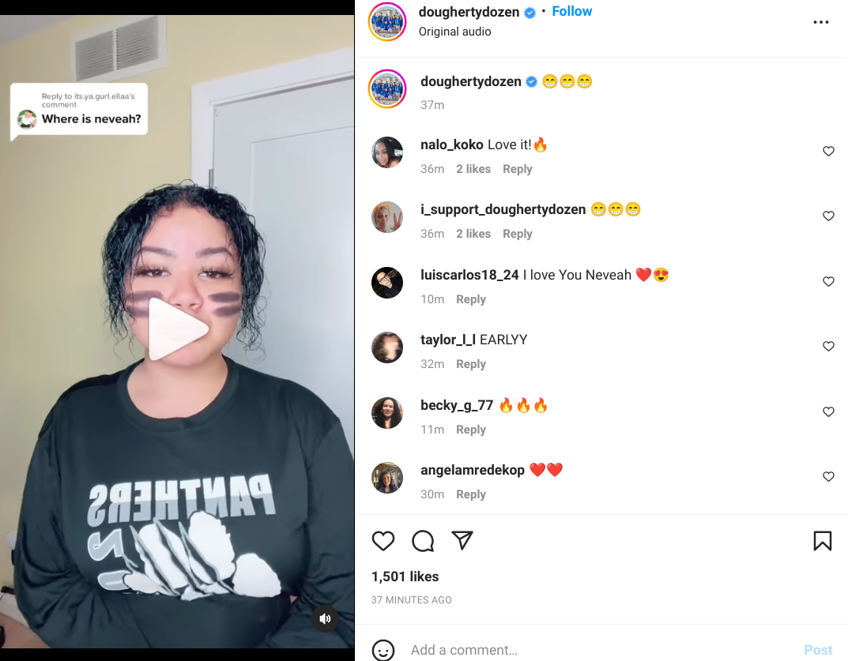Like nalo_koko's comment heart
848x661 pixels.
pyautogui.click(x=828, y=152)
